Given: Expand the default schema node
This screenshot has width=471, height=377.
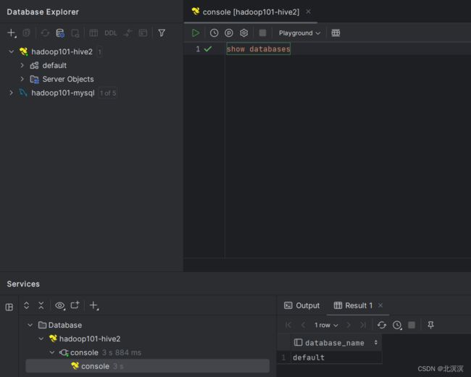Looking at the screenshot, I should click(22, 65).
